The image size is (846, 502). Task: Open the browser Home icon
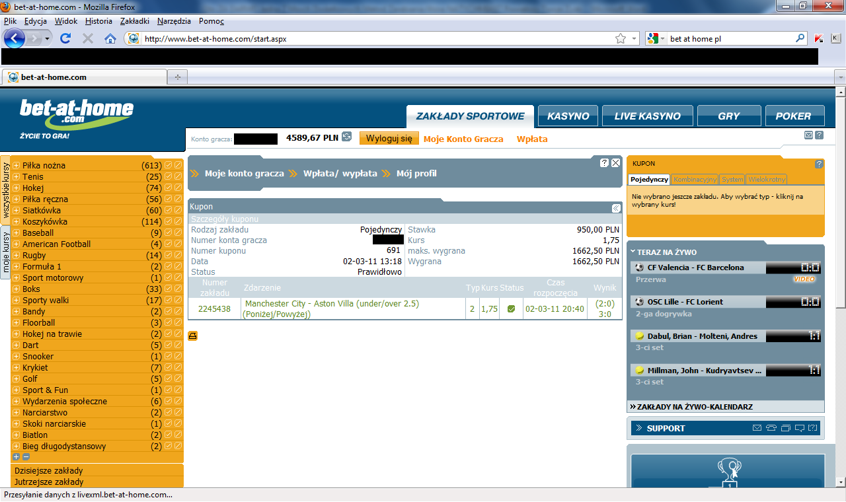(110, 39)
